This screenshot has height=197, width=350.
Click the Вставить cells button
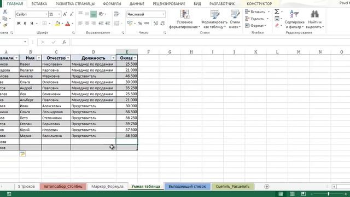pyautogui.click(x=255, y=11)
